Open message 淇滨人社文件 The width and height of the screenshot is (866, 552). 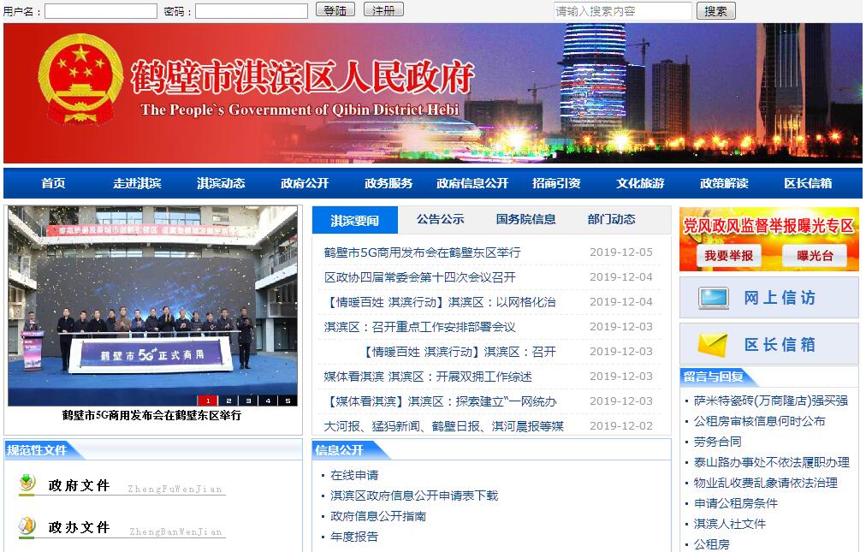pyautogui.click(x=730, y=523)
